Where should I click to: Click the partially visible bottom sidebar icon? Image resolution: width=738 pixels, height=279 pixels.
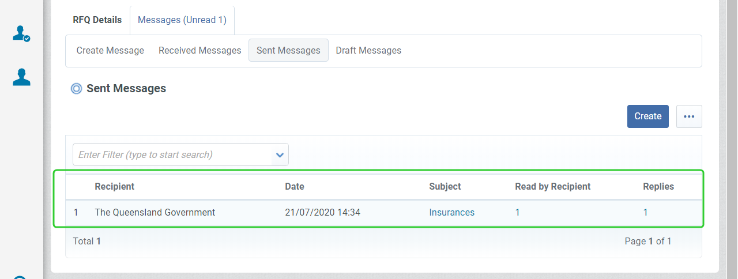[21, 277]
